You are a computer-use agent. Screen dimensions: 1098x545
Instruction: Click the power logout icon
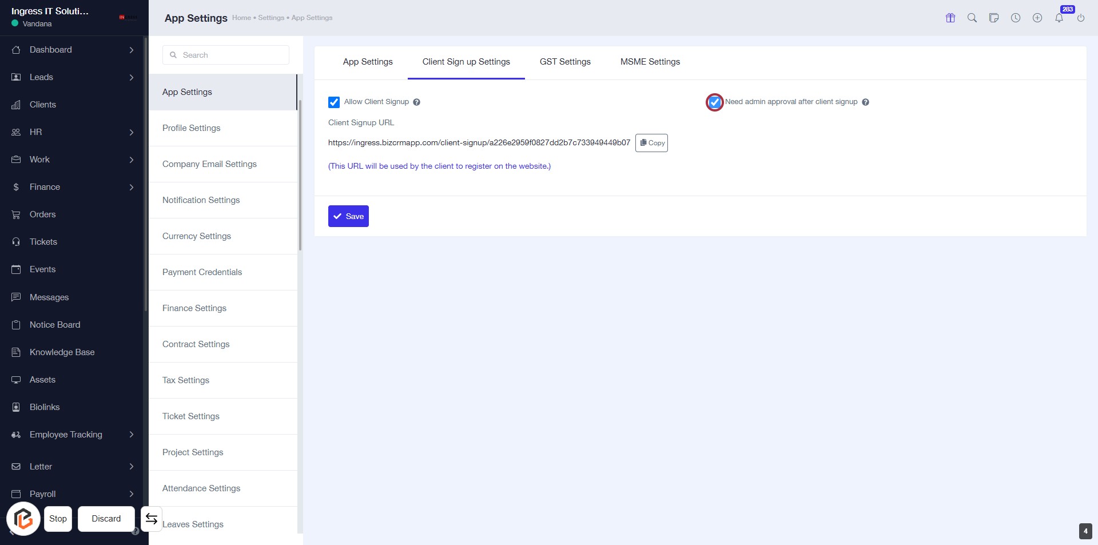point(1081,18)
